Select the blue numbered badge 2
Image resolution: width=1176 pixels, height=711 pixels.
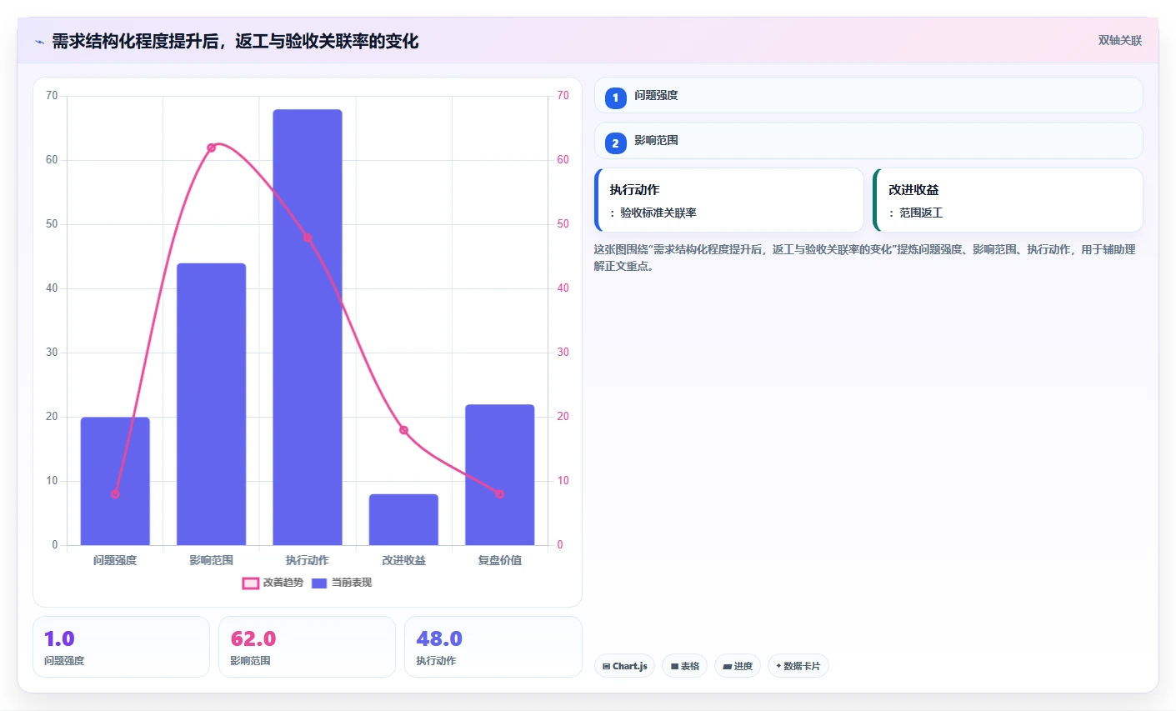click(615, 143)
